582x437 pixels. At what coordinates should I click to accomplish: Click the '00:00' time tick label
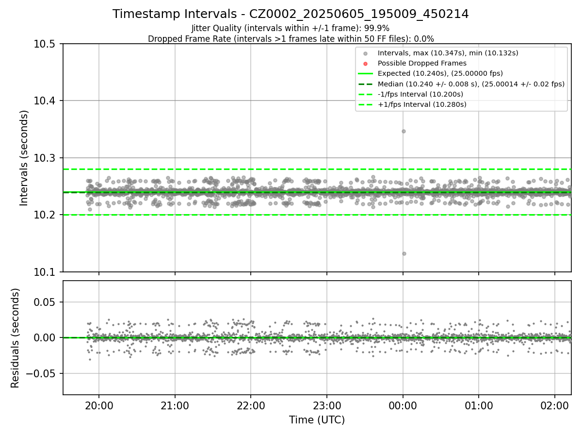point(403,405)
